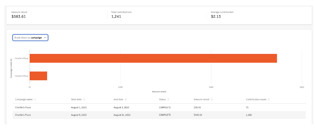Click sort arrow beside Status column header
Viewport: 315px width, 131px height.
pos(168,99)
